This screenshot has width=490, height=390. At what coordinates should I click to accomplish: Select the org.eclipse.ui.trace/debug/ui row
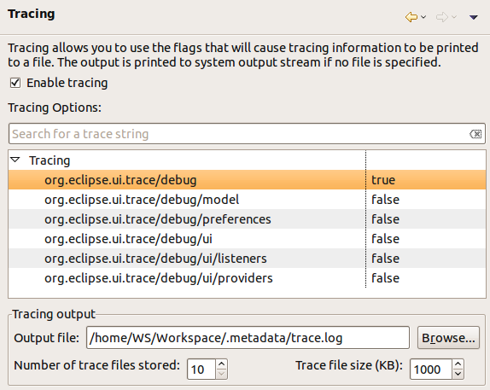tap(247, 239)
